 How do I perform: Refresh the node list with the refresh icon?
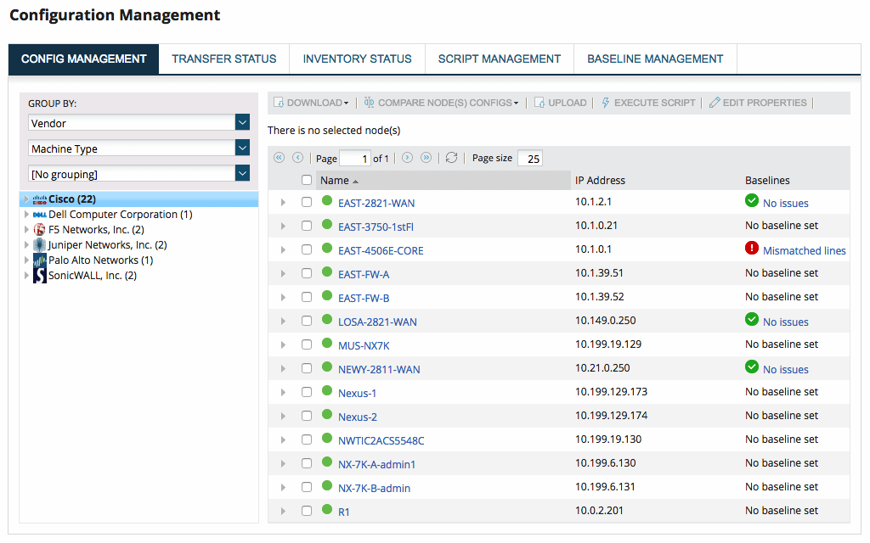pyautogui.click(x=451, y=158)
